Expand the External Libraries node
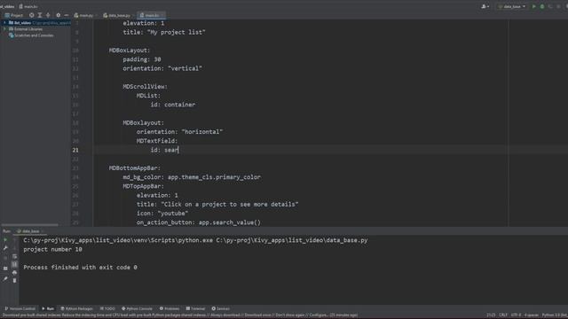Viewport: 568px width, 319px height. click(4, 29)
